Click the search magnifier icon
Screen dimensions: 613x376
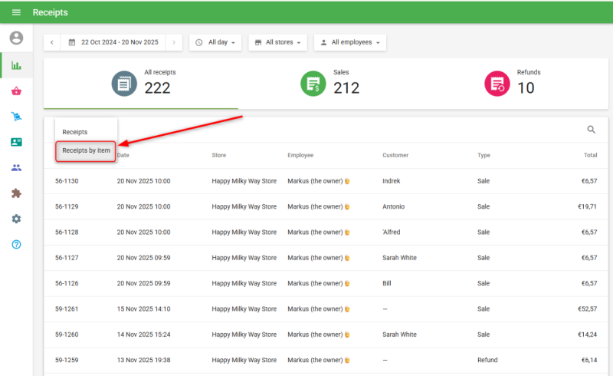point(592,130)
